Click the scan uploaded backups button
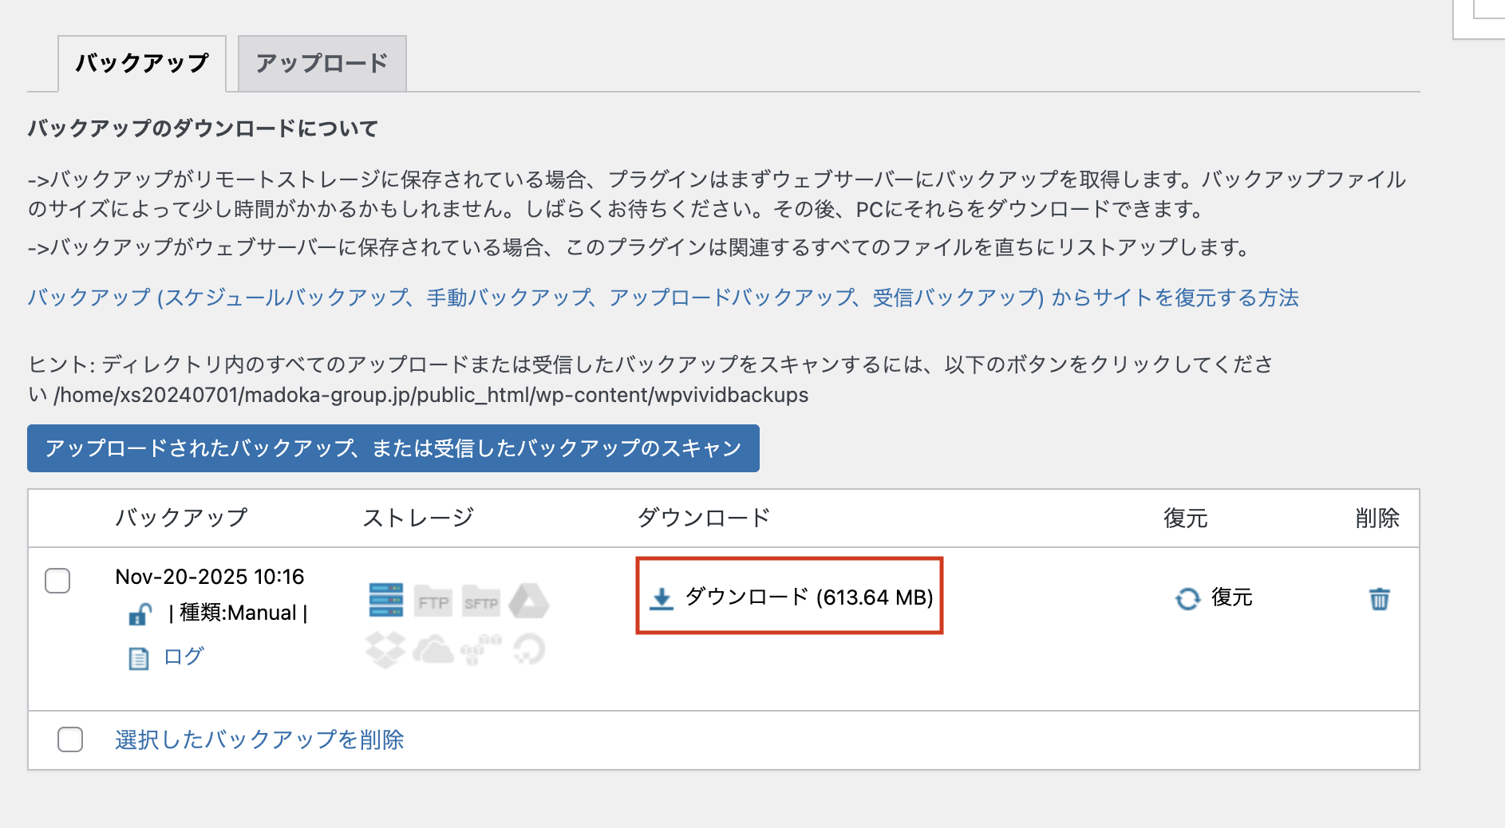Image resolution: width=1505 pixels, height=828 pixels. coord(393,448)
